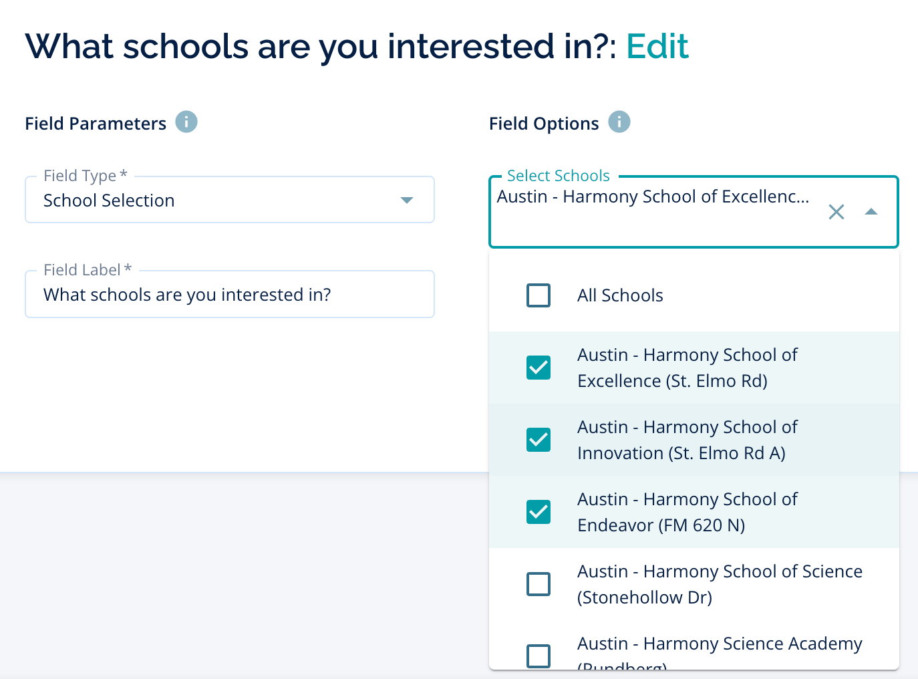Select Excellence (St. Elmo Rd) option text
918x679 pixels.
point(687,368)
